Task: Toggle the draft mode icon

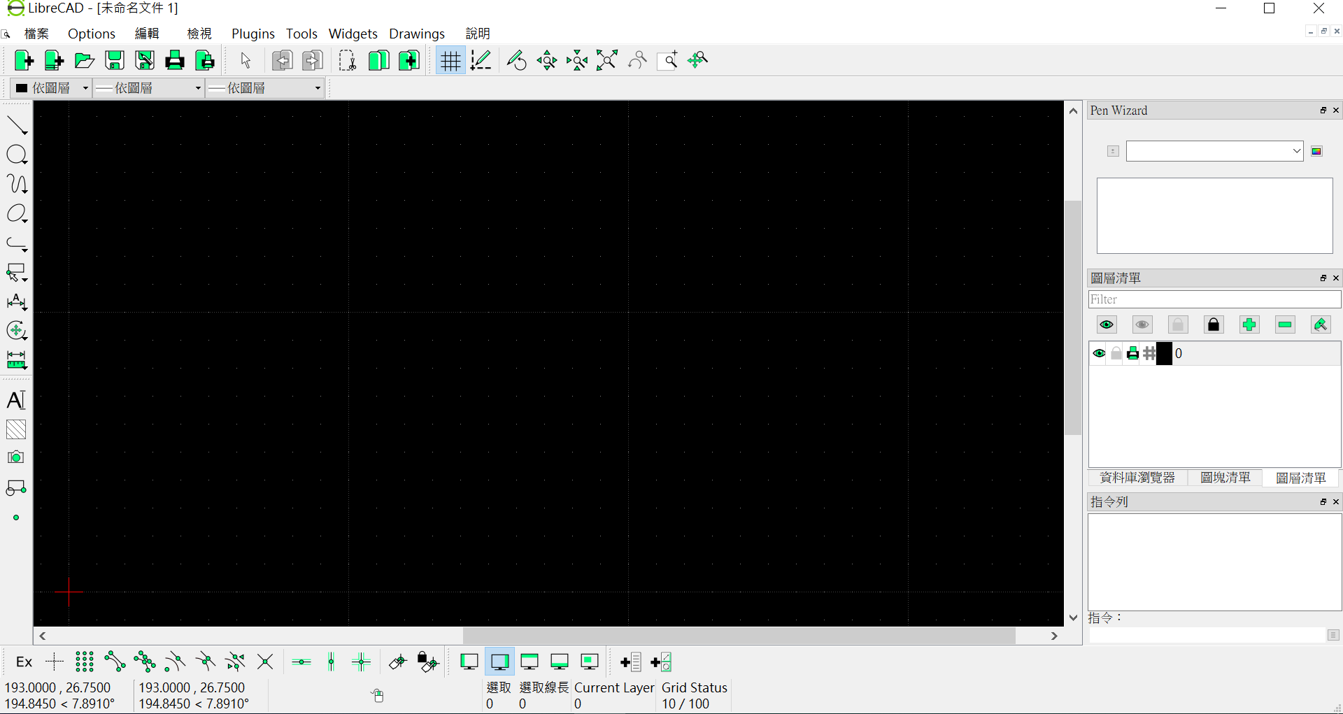Action: 481,61
